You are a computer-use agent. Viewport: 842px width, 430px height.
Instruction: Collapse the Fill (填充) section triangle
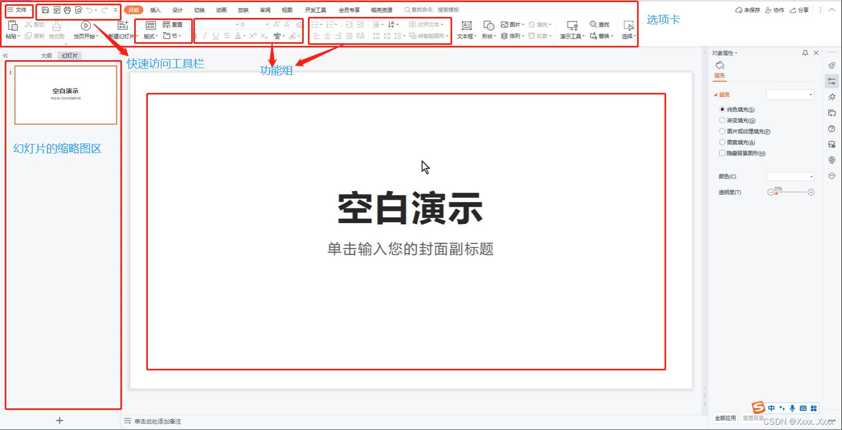coord(715,95)
